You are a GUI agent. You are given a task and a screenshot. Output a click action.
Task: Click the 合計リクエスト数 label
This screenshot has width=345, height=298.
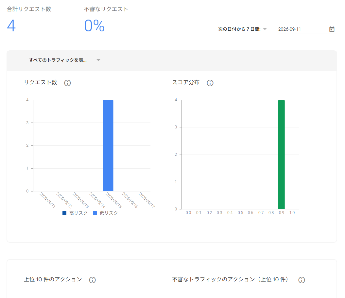(x=29, y=9)
